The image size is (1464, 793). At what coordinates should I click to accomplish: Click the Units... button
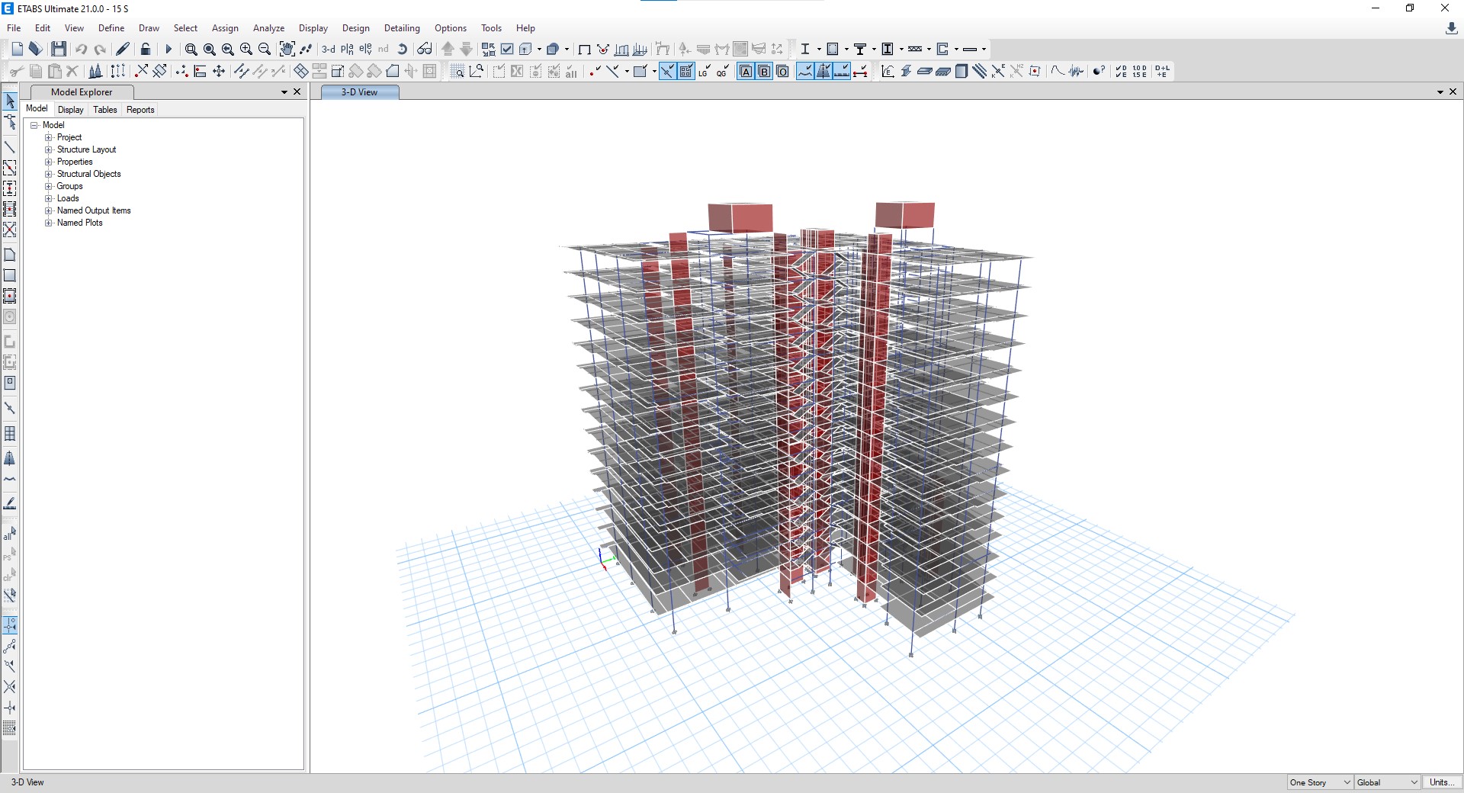pyautogui.click(x=1441, y=782)
